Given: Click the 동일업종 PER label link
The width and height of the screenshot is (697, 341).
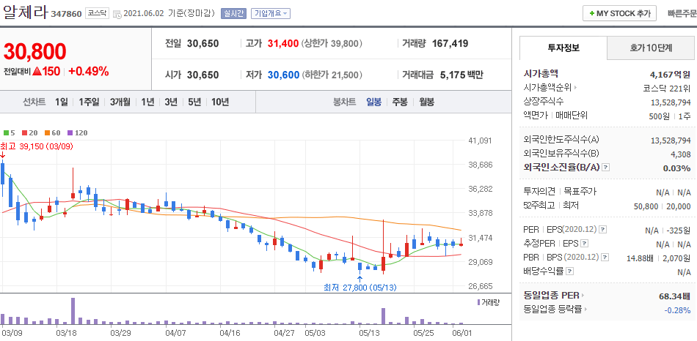Looking at the screenshot, I should pyautogui.click(x=552, y=296).
